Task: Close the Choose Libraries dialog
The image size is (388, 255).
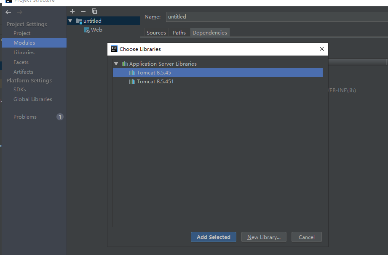Action: [x=322, y=49]
